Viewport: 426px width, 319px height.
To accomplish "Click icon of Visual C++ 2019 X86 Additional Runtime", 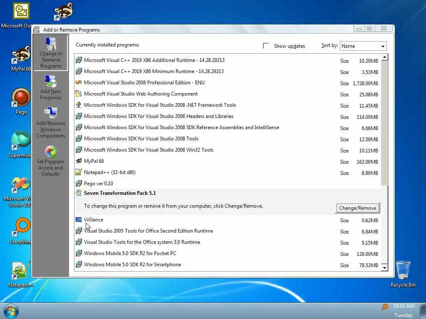I will click(x=79, y=60).
